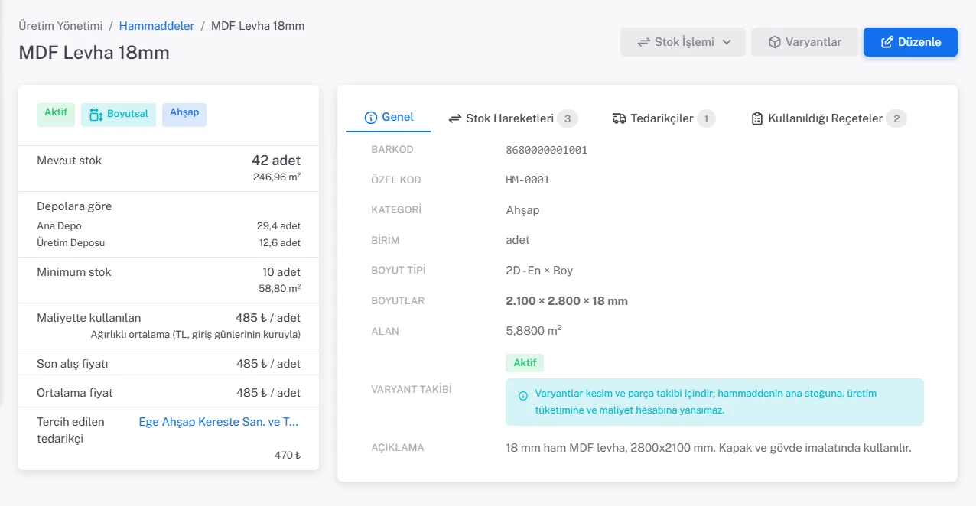The width and height of the screenshot is (976, 506).
Task: Select the Kullanıldığı Reçeteler tab
Action: click(829, 118)
